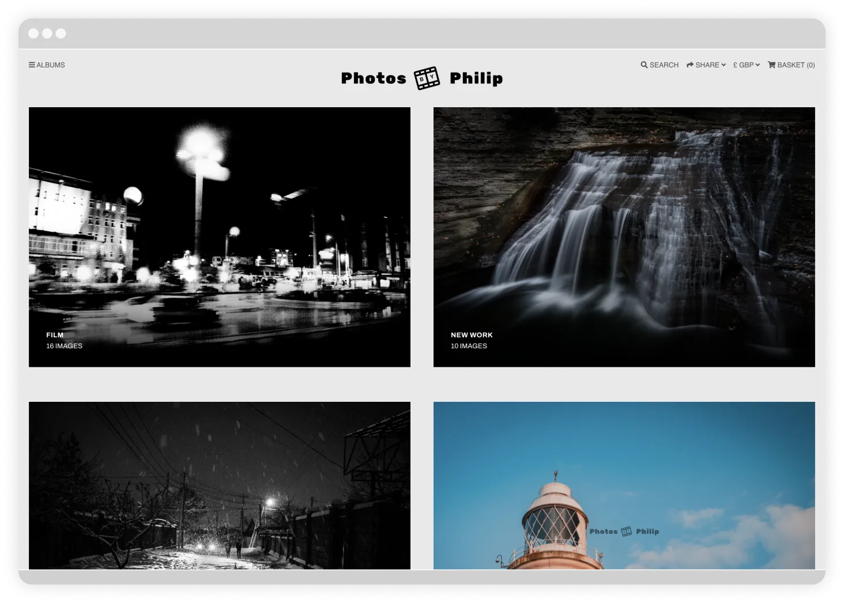Open the NEW WORK waterfall album thumbnail

(624, 237)
